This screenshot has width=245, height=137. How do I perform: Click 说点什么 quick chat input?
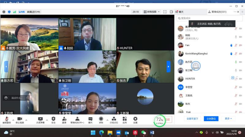[17, 98]
